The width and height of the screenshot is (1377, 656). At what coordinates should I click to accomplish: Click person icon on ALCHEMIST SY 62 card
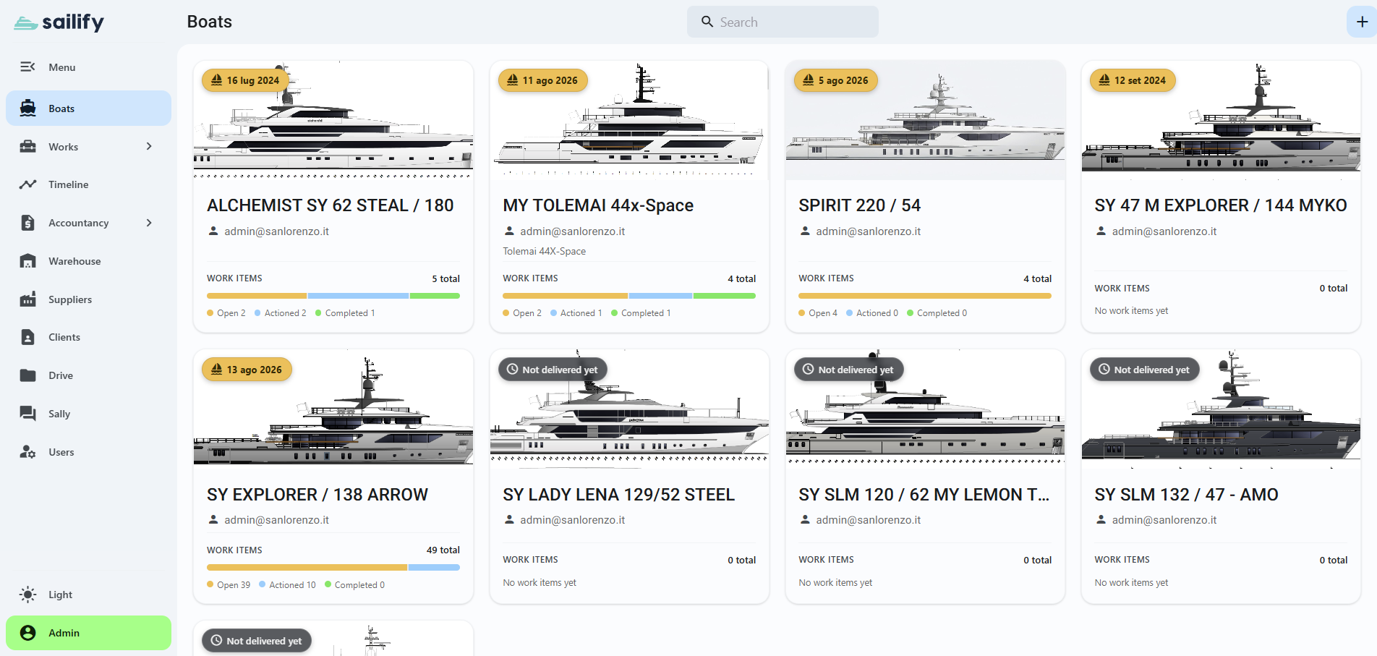[x=213, y=231]
